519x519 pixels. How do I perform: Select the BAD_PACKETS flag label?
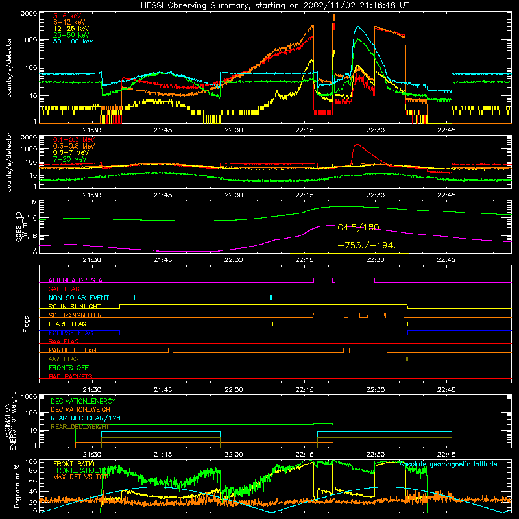[x=71, y=376]
